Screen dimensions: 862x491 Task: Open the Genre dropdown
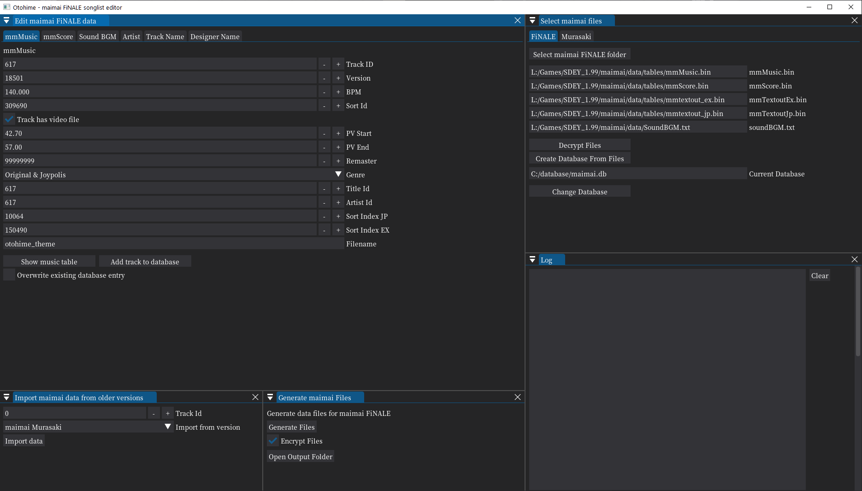tap(338, 174)
